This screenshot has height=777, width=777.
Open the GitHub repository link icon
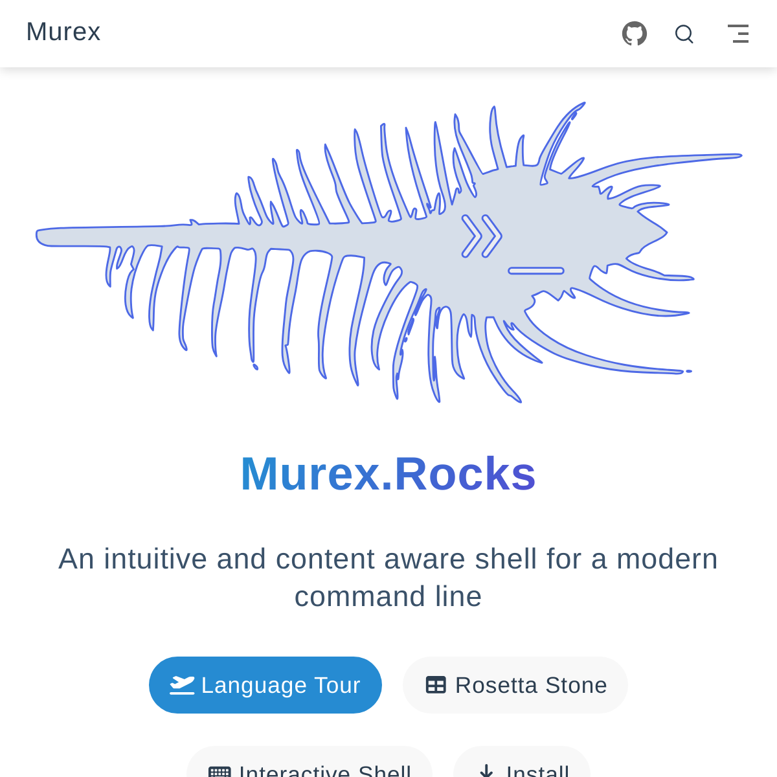[634, 34]
